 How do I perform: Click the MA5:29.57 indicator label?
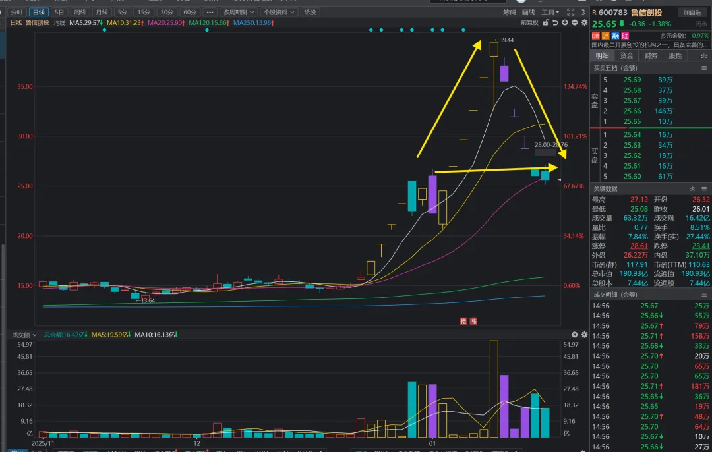[86, 22]
